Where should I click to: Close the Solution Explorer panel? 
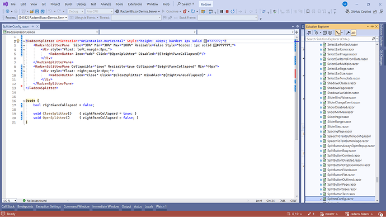(376, 27)
